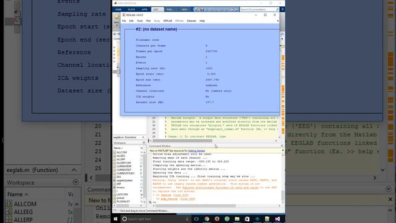Image resolution: width=396 pixels, height=223 pixels.
Task: Select CURRENTSET in the Workspace list
Action: (x=124, y=170)
